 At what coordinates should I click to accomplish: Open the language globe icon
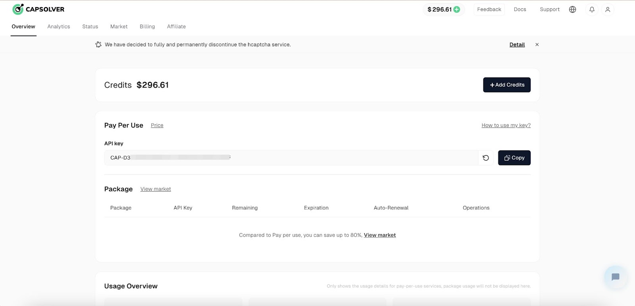click(x=572, y=10)
